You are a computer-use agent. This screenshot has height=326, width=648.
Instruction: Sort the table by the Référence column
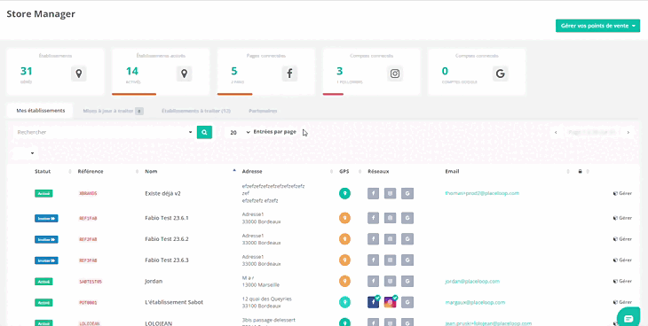point(90,171)
